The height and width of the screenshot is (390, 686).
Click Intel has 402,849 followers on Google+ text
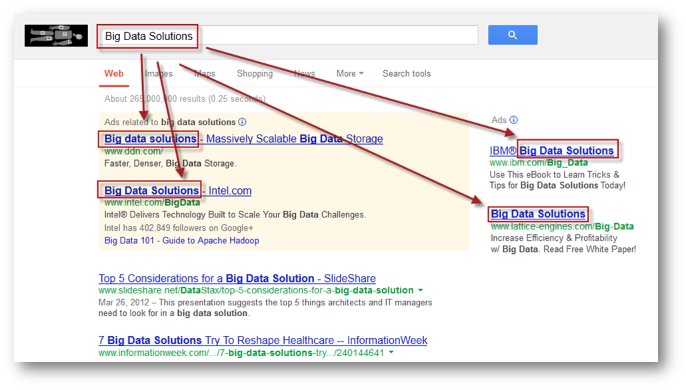click(x=179, y=227)
